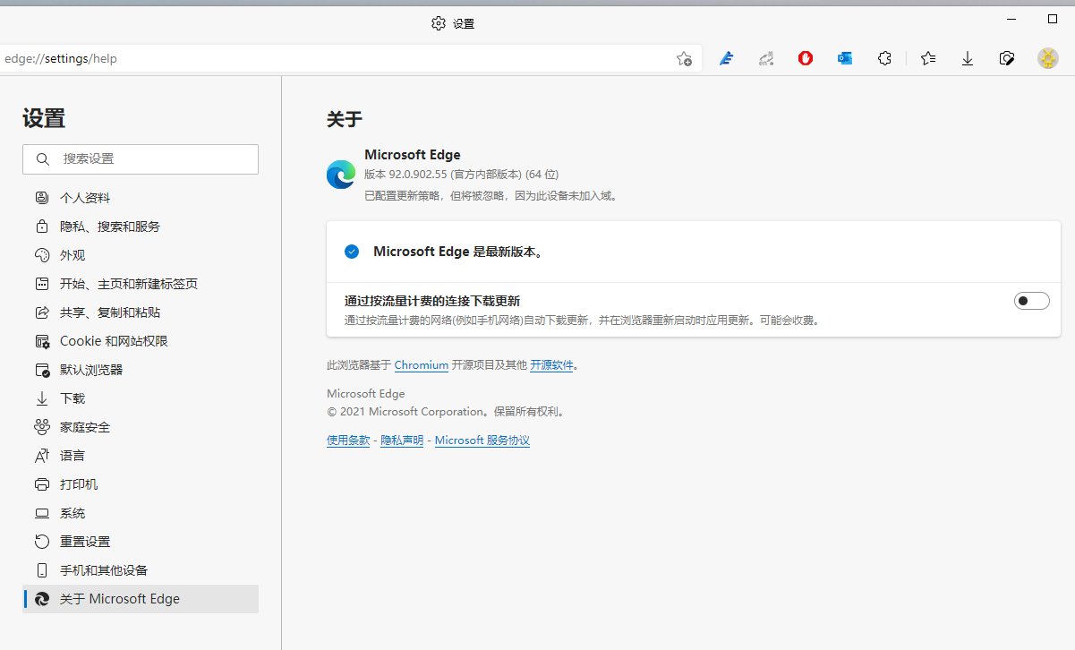Open the Chromium link
1075x650 pixels.
pyautogui.click(x=422, y=365)
